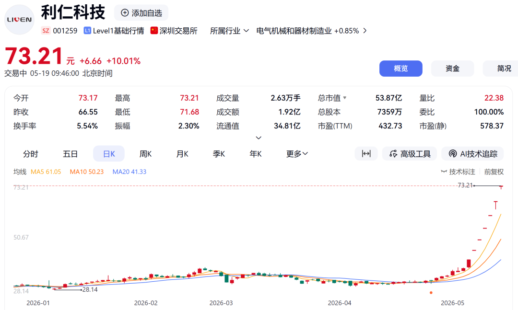Image resolution: width=518 pixels, height=310 pixels.
Task: Click the 深圳交易所 exchange label
Action: tap(178, 31)
